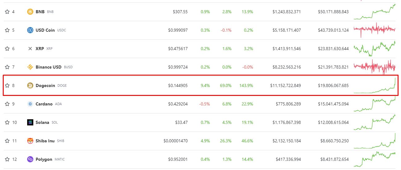This screenshot has height=170, width=401.
Task: View BNB 7-day sparkline chart
Action: point(374,12)
